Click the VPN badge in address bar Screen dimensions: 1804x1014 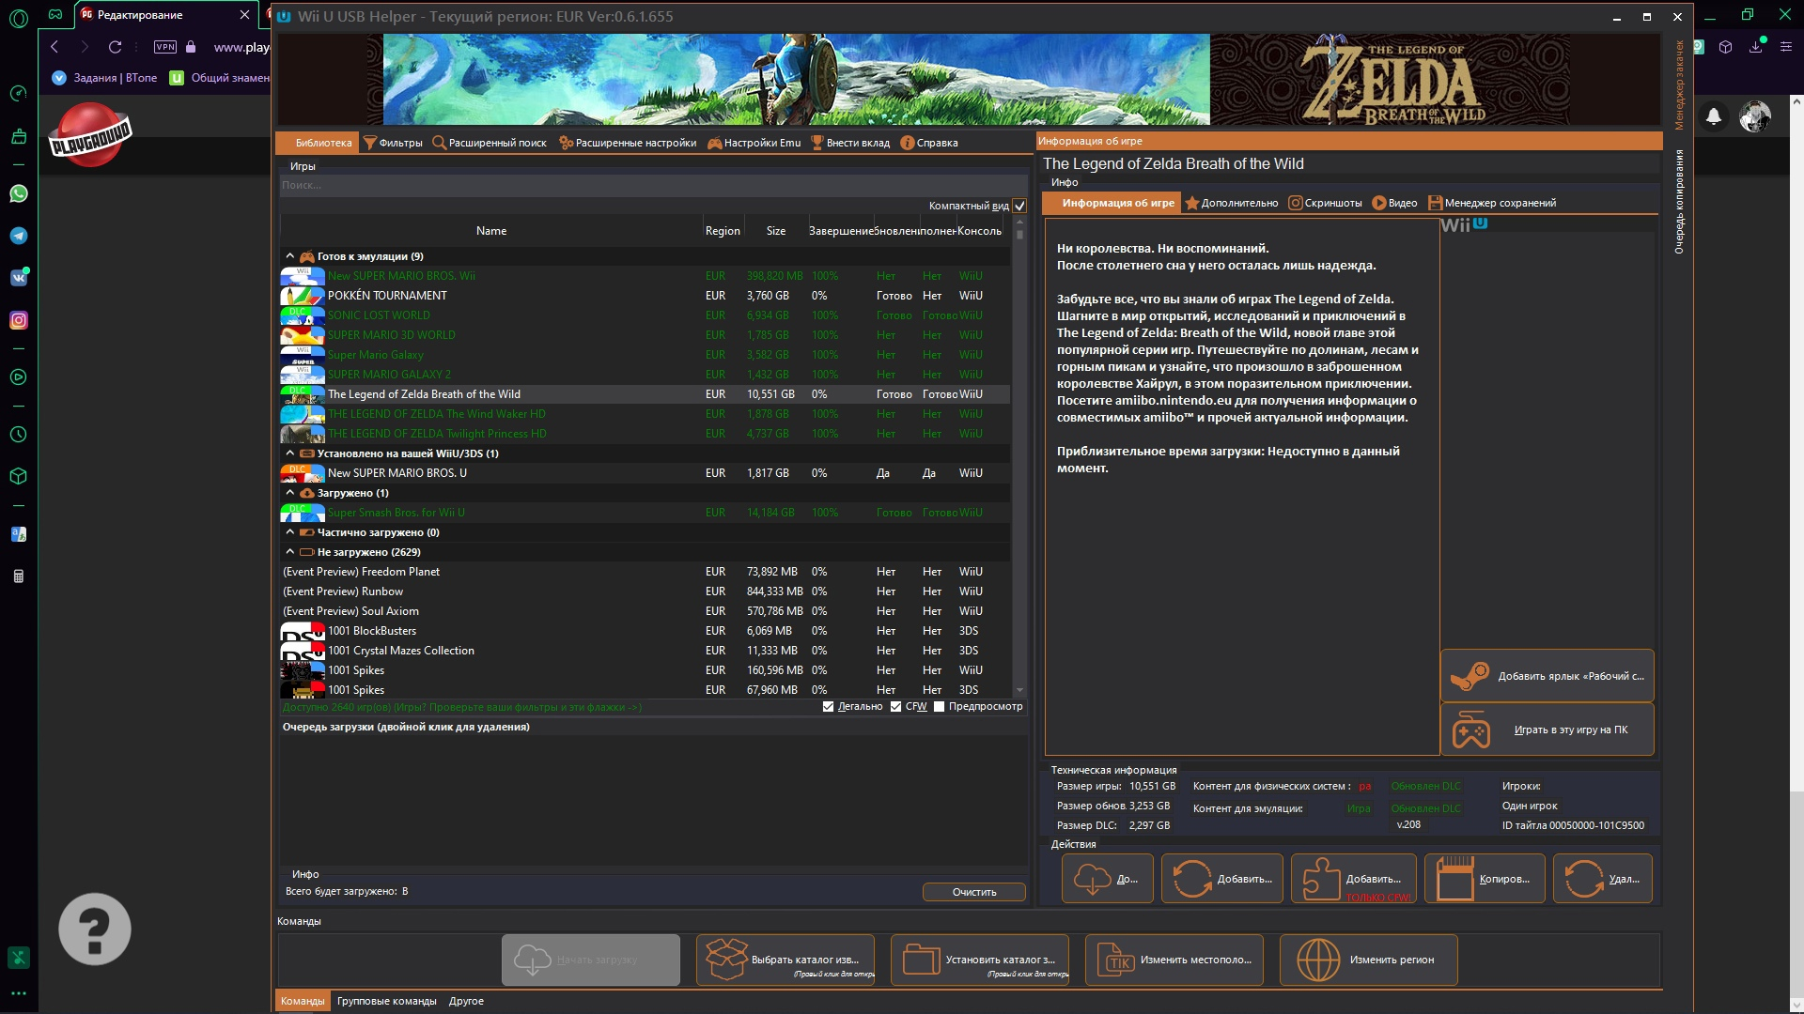165,47
